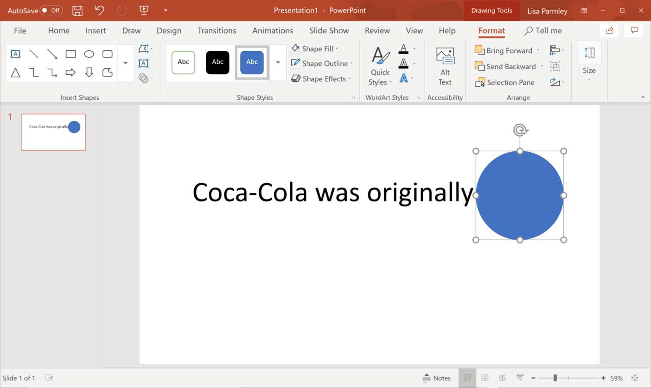Switch to the Insert tab
Screen dimensions: 651x388
coord(95,30)
